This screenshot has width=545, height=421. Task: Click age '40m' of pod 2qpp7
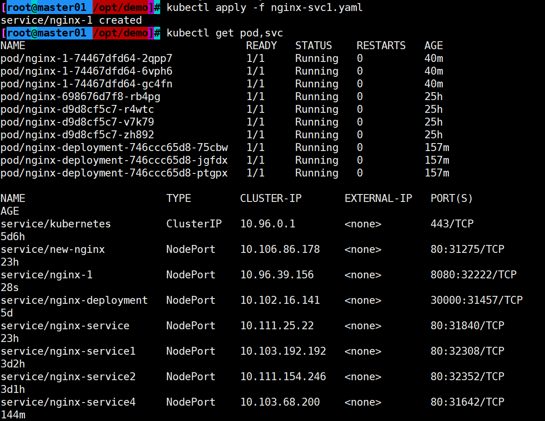(x=434, y=58)
